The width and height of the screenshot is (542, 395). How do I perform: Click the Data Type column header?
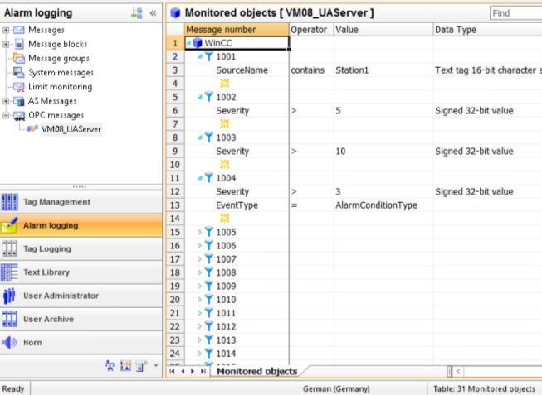pos(488,30)
